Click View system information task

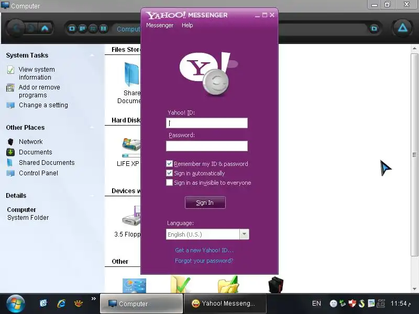click(37, 73)
